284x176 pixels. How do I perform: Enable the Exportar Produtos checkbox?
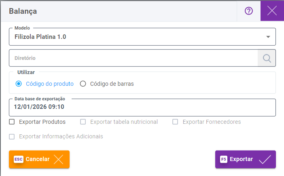[x=12, y=122]
